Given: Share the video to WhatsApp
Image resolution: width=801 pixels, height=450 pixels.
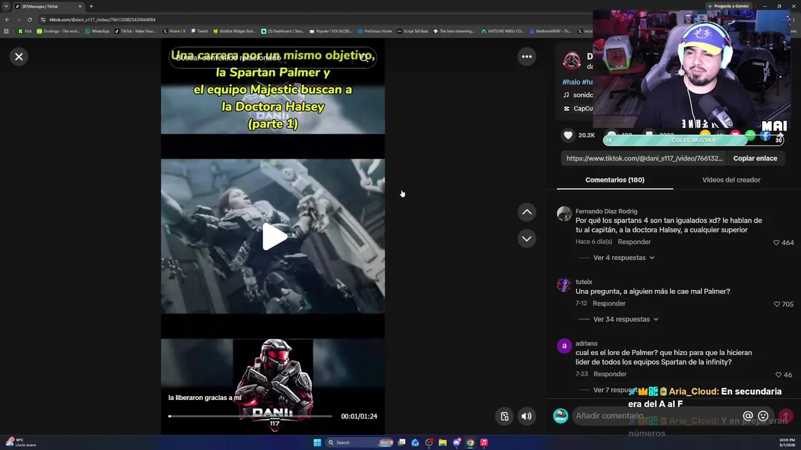Looking at the screenshot, I should (750, 136).
